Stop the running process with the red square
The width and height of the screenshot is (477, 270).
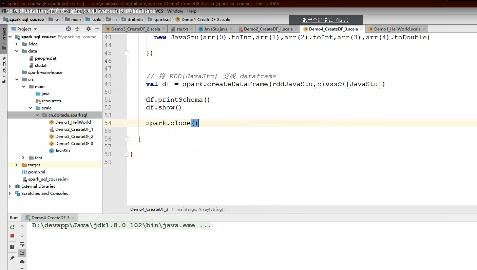click(x=12, y=236)
